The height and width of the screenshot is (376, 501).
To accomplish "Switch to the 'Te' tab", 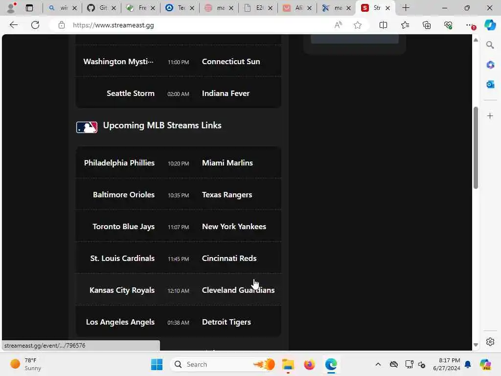I will pyautogui.click(x=176, y=8).
